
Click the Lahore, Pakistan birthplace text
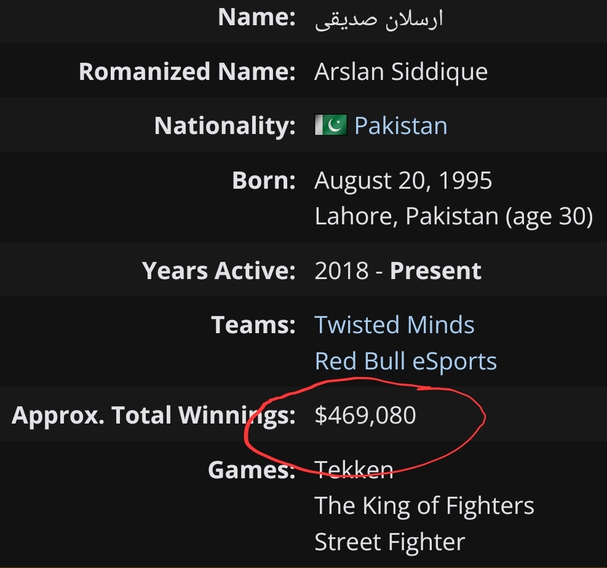tap(406, 216)
